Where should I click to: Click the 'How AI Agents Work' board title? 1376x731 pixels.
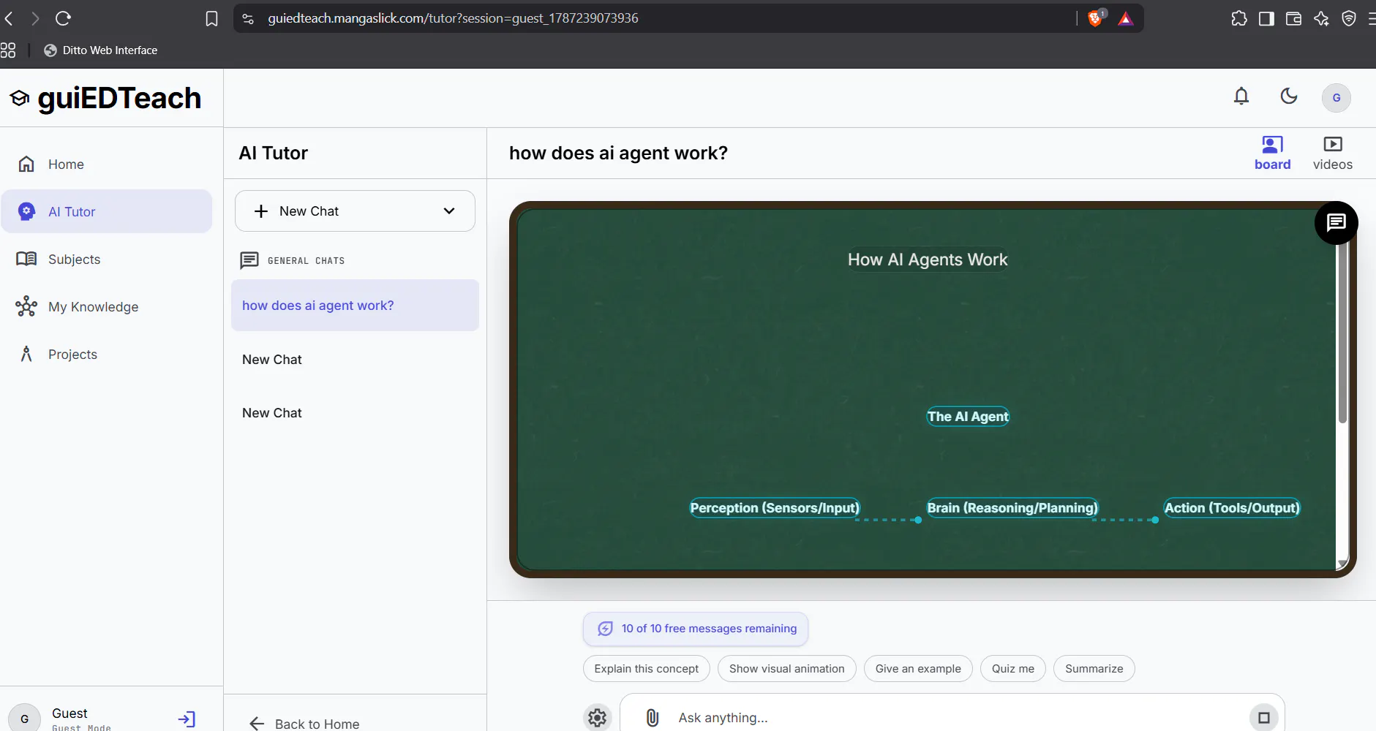[928, 260]
